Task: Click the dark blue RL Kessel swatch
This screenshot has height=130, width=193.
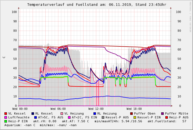Action: (33, 113)
